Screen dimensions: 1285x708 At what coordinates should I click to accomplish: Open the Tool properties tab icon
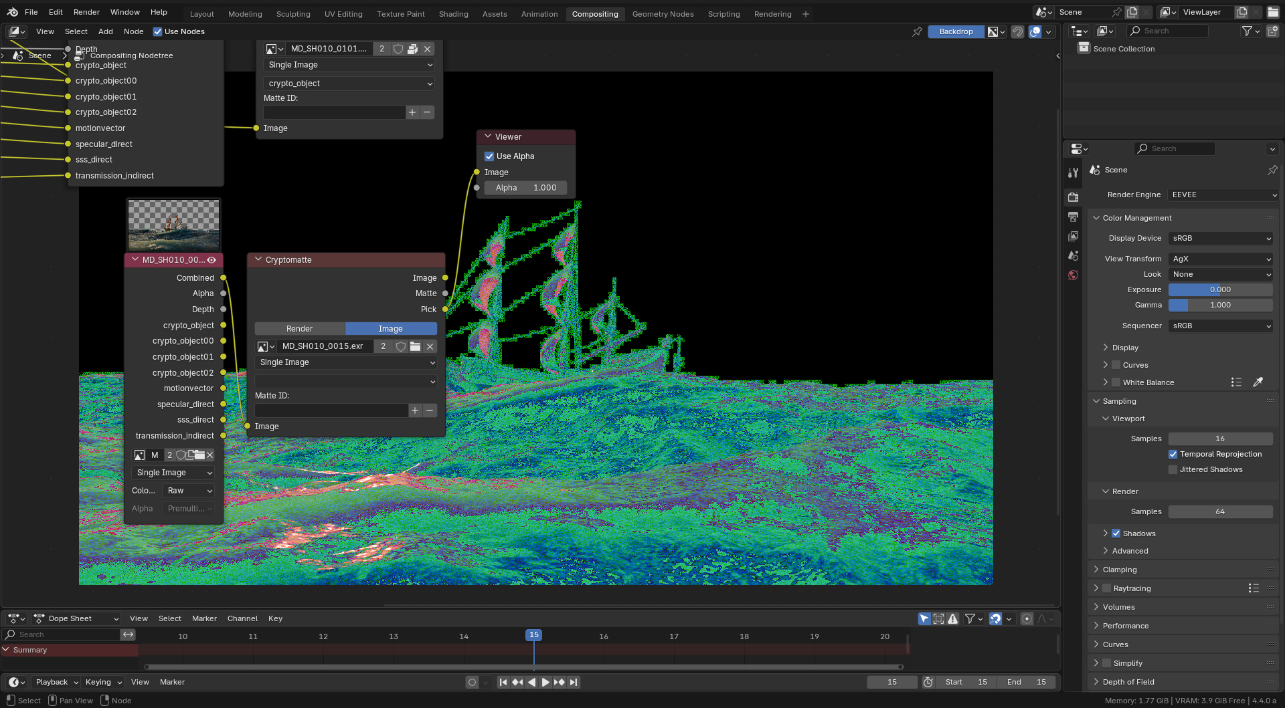coord(1073,172)
